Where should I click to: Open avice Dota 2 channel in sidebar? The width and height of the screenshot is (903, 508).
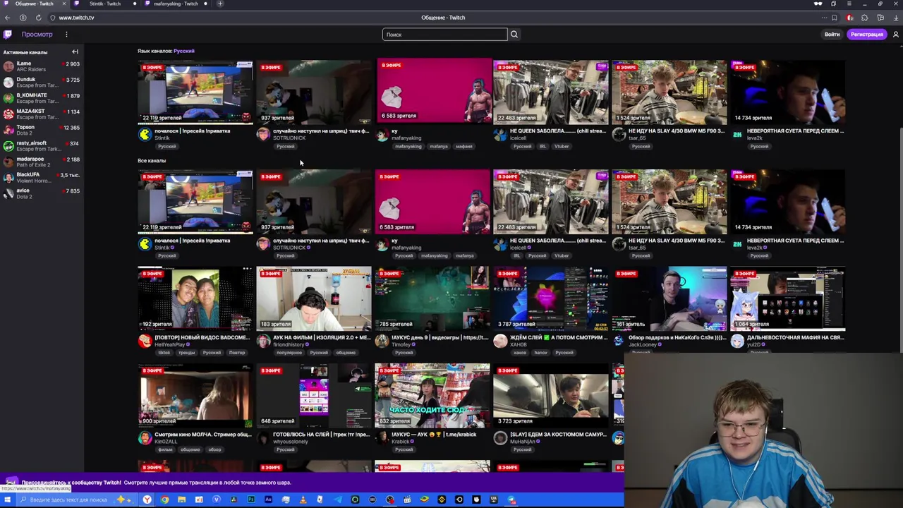(x=42, y=193)
